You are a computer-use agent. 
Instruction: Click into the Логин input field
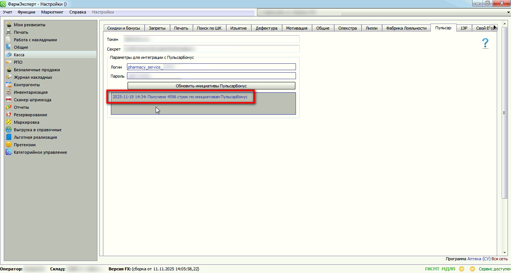[x=211, y=67]
